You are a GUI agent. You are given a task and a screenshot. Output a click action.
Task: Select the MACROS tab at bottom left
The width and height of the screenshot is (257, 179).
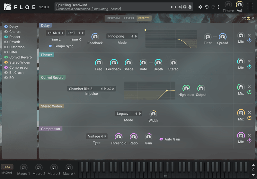pos(7,173)
